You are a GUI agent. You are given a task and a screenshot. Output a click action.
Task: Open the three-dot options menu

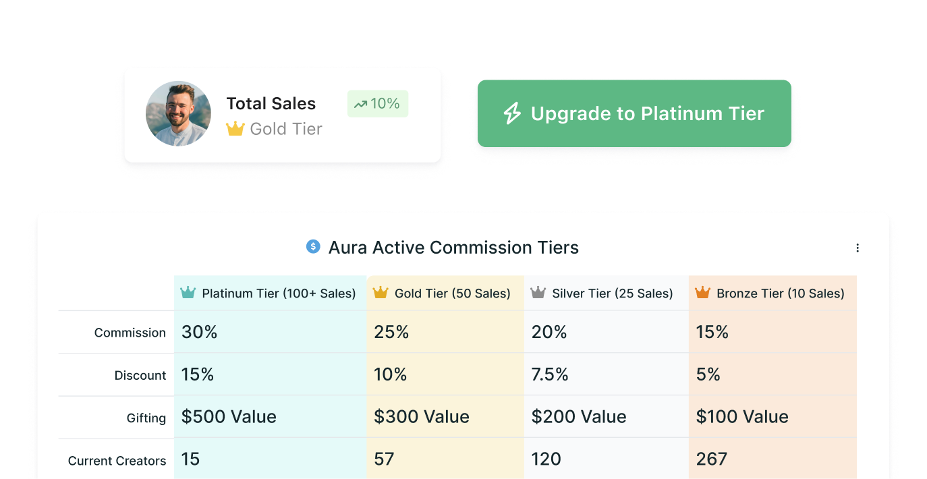tap(858, 248)
